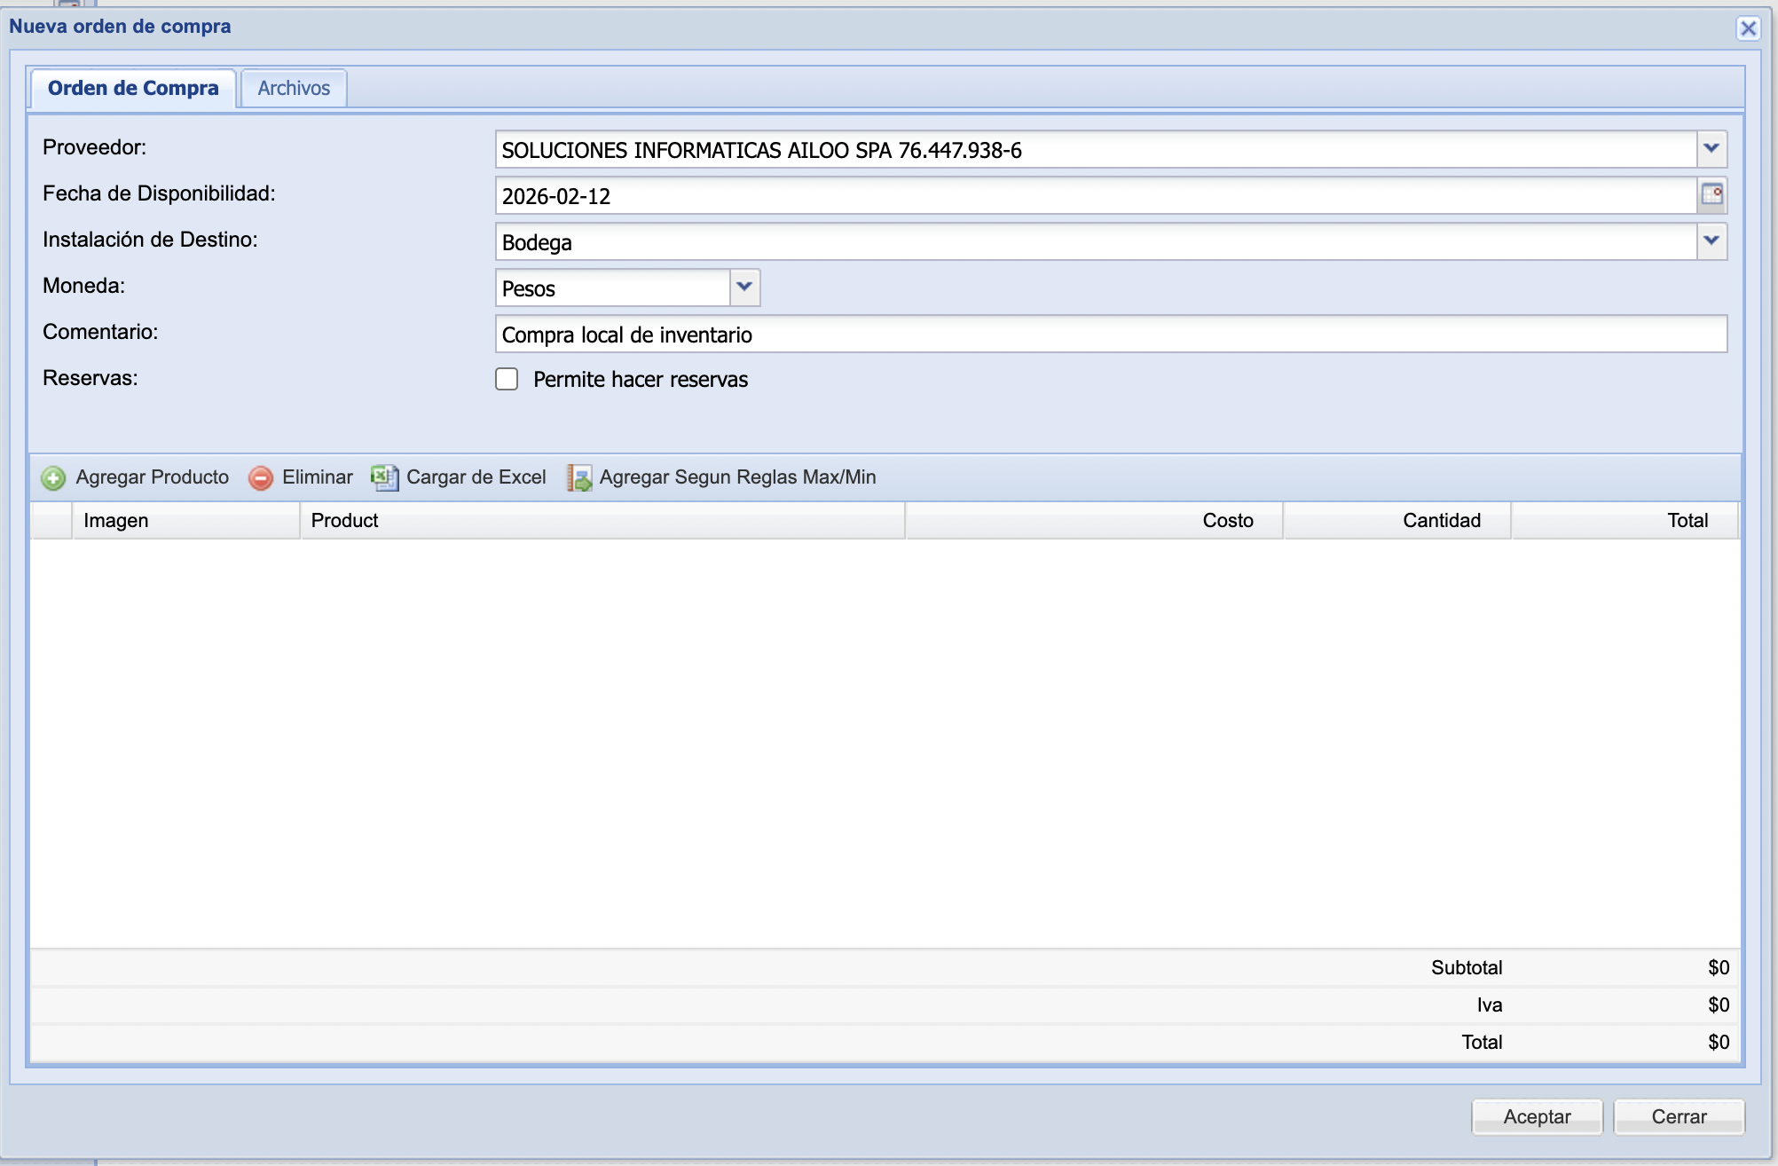
Task: Open the calendar date picker icon
Action: click(x=1711, y=195)
